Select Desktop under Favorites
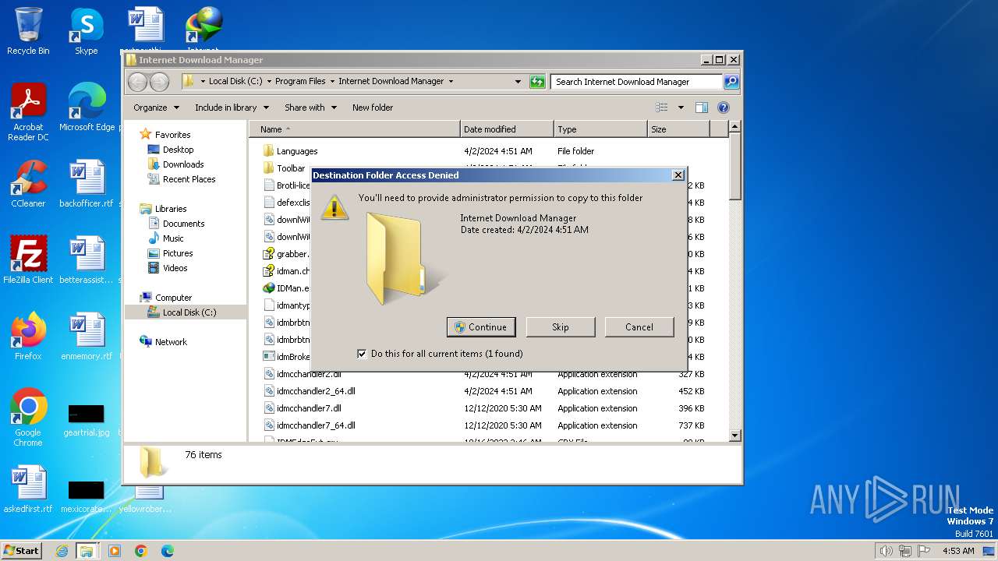This screenshot has height=561, width=998. 178,150
